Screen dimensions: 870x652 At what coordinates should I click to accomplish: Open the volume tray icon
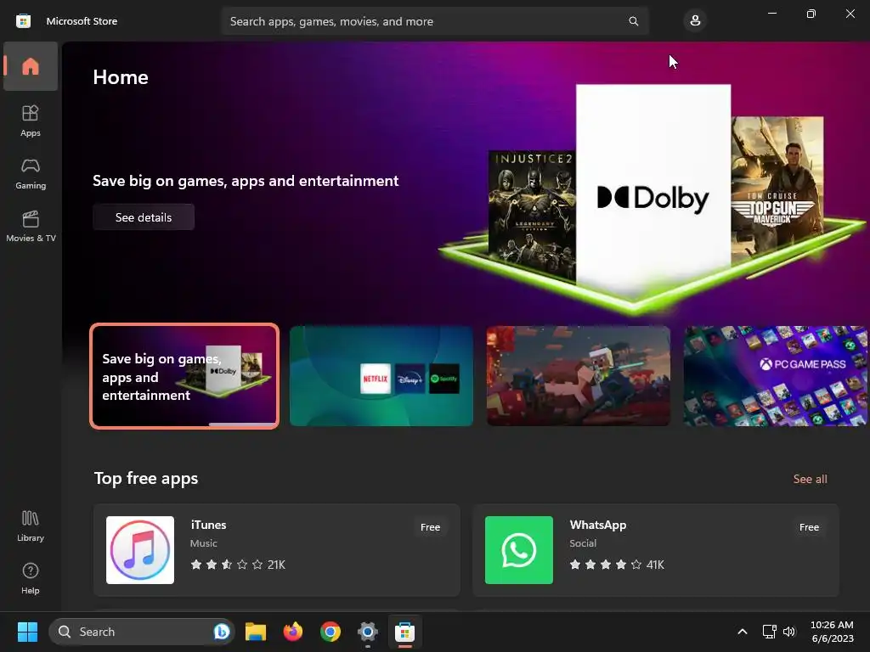789,632
